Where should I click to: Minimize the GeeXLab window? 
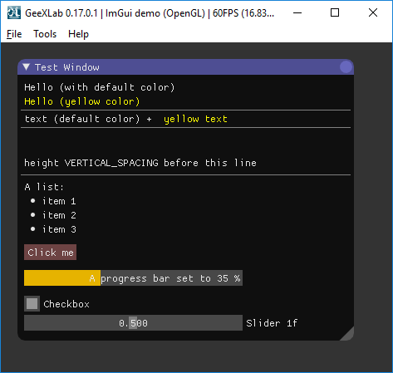pos(297,12)
